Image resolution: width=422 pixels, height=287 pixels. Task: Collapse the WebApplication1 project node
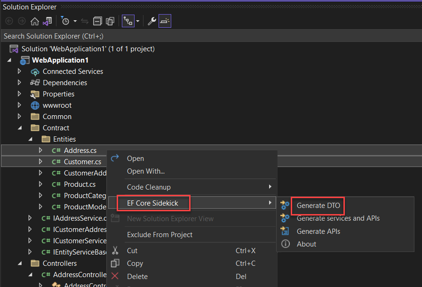pos(9,60)
